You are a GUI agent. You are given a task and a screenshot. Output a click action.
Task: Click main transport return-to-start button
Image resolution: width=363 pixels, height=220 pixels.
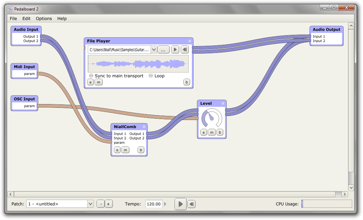191,204
